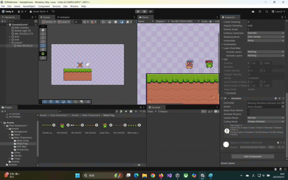Open the Asset Store button
The image size is (288, 180).
point(39,11)
